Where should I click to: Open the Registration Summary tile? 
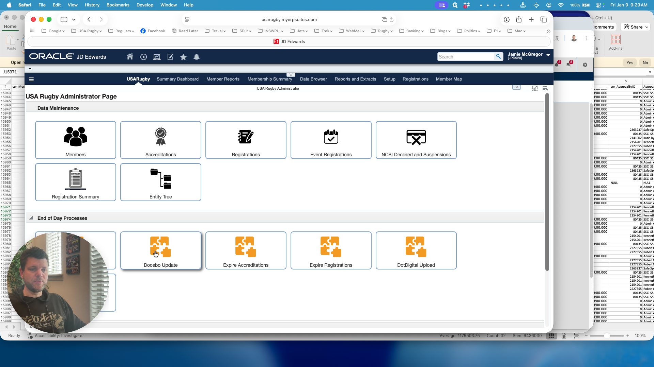75,182
